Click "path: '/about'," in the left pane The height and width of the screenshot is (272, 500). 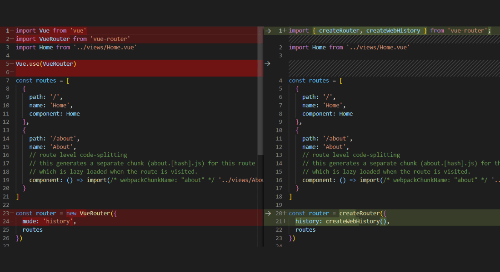pyautogui.click(x=54, y=138)
